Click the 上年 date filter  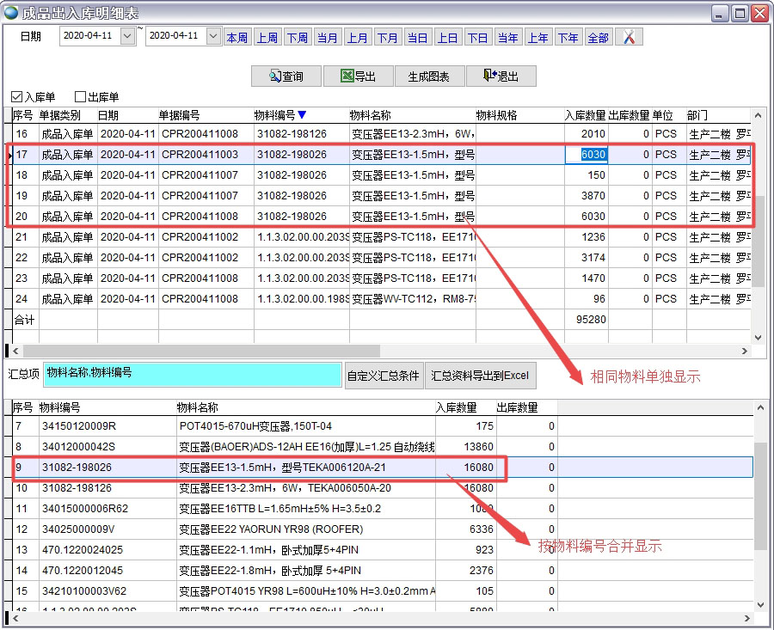(537, 37)
